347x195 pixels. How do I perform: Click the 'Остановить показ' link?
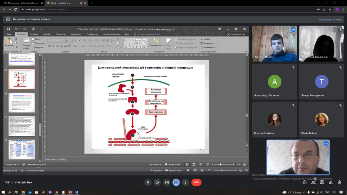pyautogui.click(x=330, y=19)
